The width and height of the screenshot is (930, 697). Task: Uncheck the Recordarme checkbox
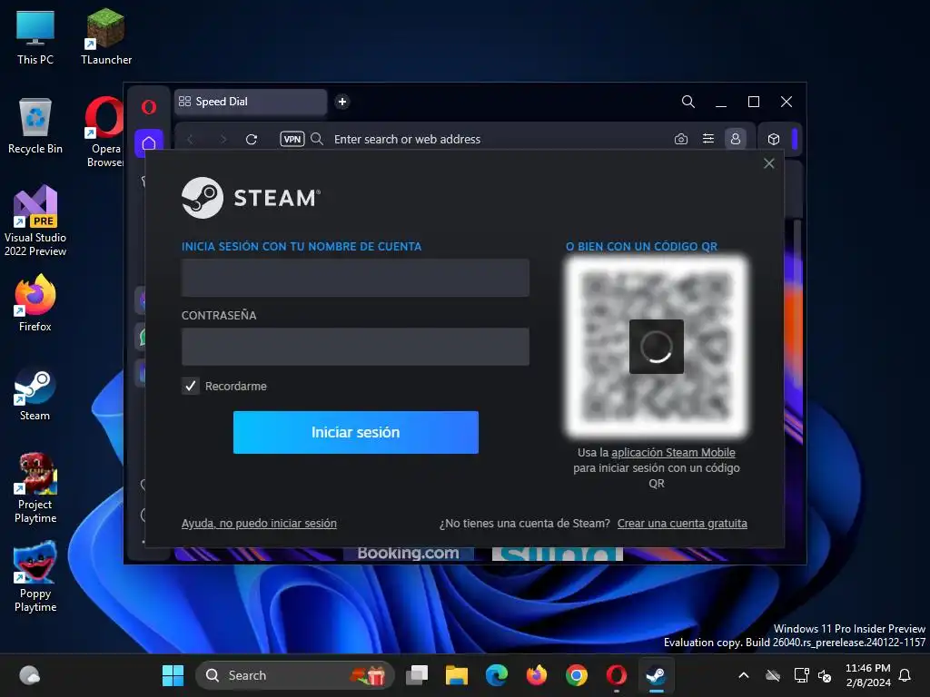coord(191,387)
